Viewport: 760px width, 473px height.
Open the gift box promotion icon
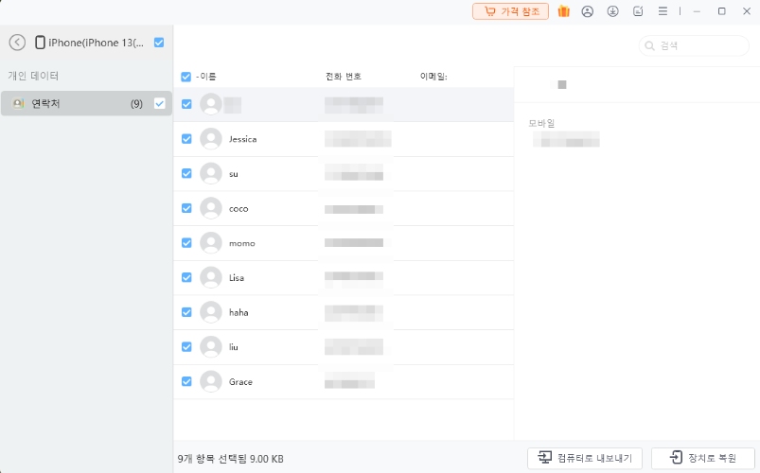click(x=563, y=11)
